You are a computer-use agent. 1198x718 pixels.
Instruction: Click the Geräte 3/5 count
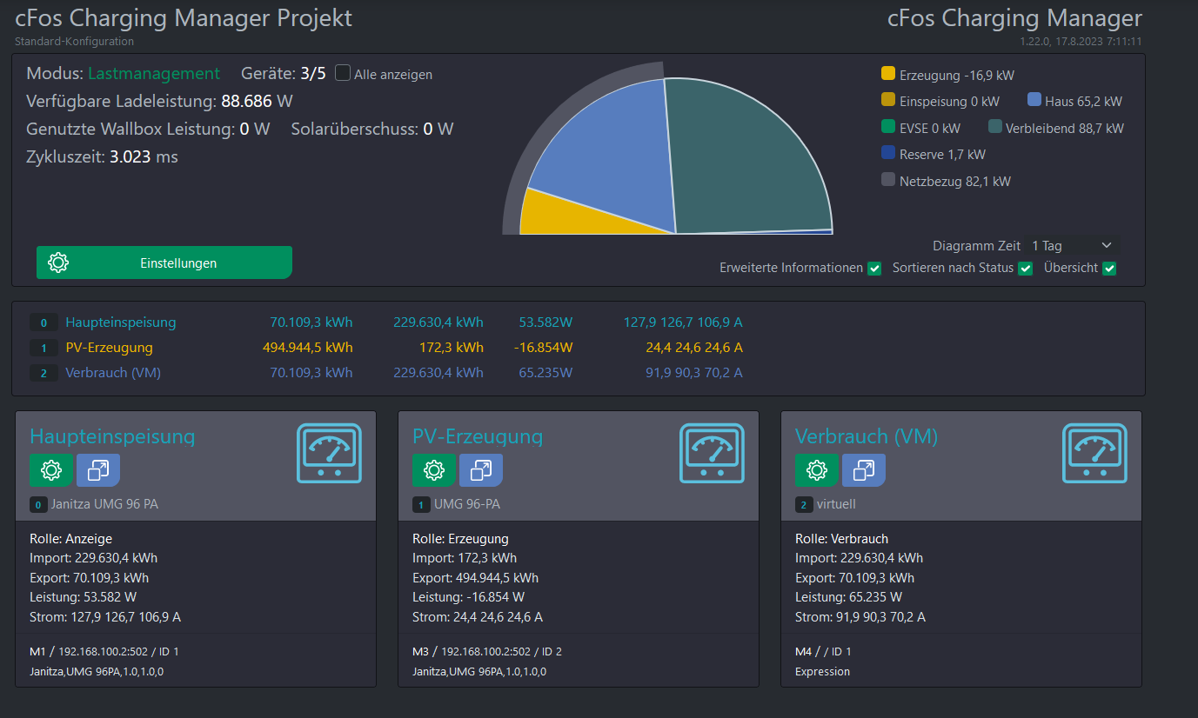[313, 74]
